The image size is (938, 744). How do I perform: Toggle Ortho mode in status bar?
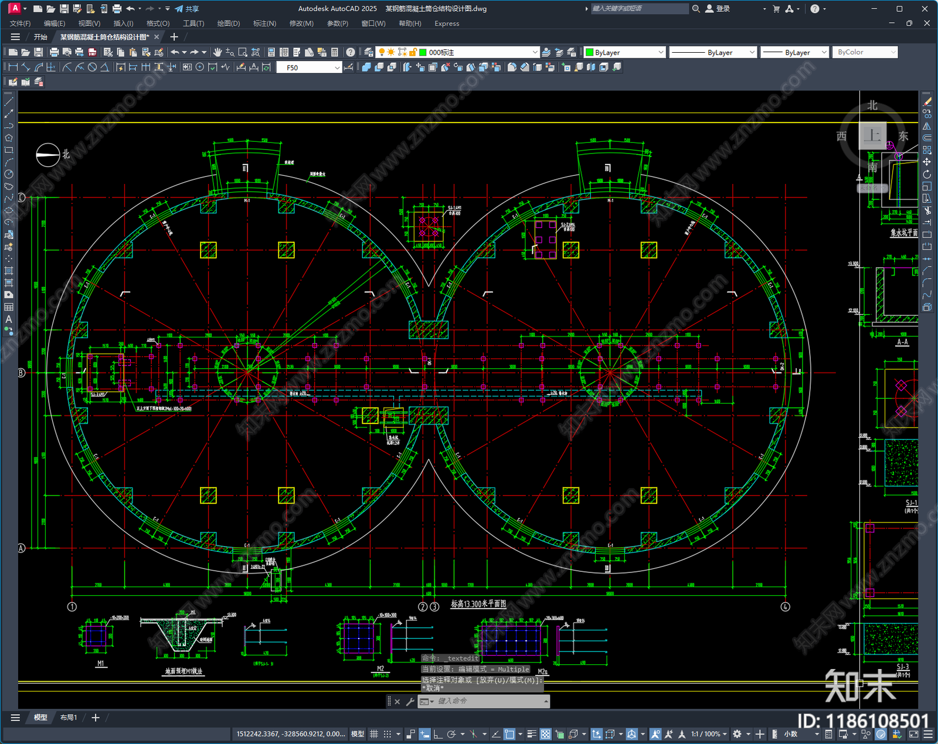click(438, 734)
